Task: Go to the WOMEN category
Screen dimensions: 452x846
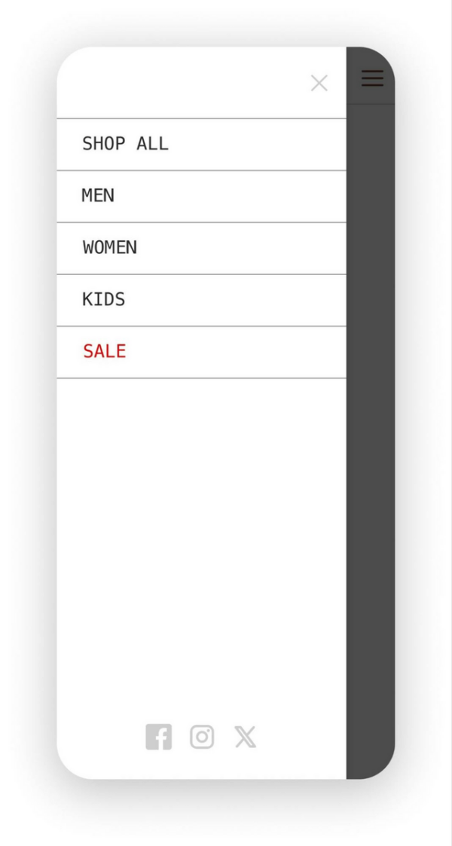Action: click(110, 248)
